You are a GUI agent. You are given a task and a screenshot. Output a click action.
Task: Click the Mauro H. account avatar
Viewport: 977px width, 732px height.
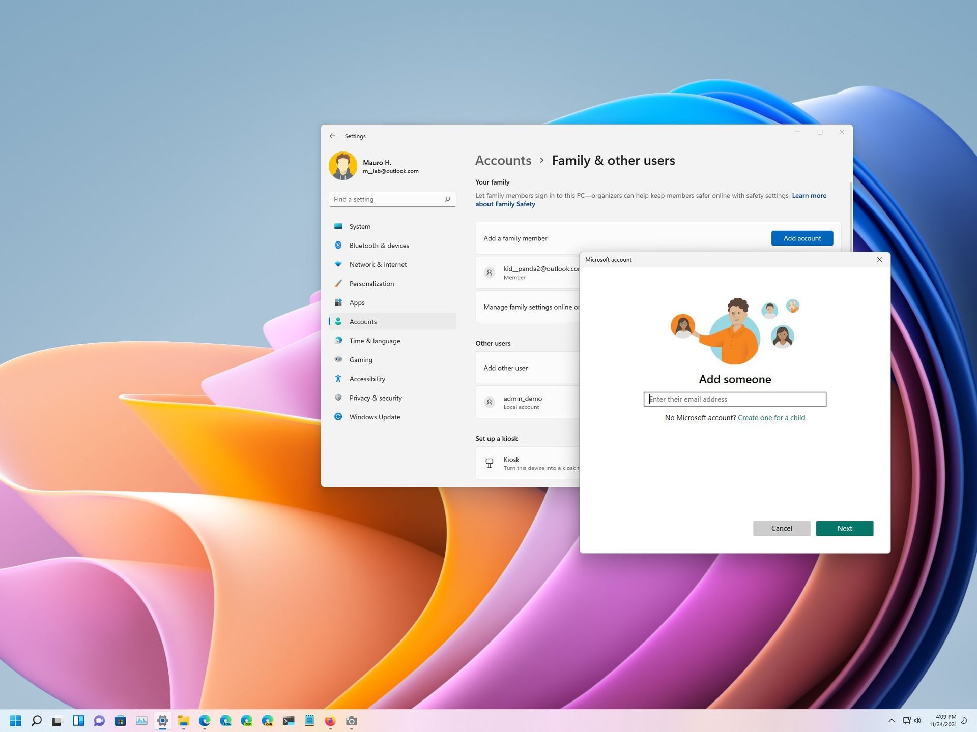coord(343,165)
